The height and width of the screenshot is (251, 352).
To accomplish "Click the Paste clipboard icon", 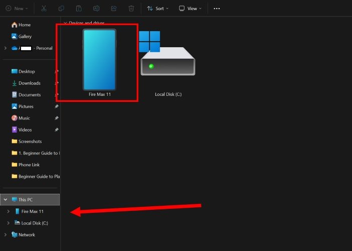I will click(79, 9).
